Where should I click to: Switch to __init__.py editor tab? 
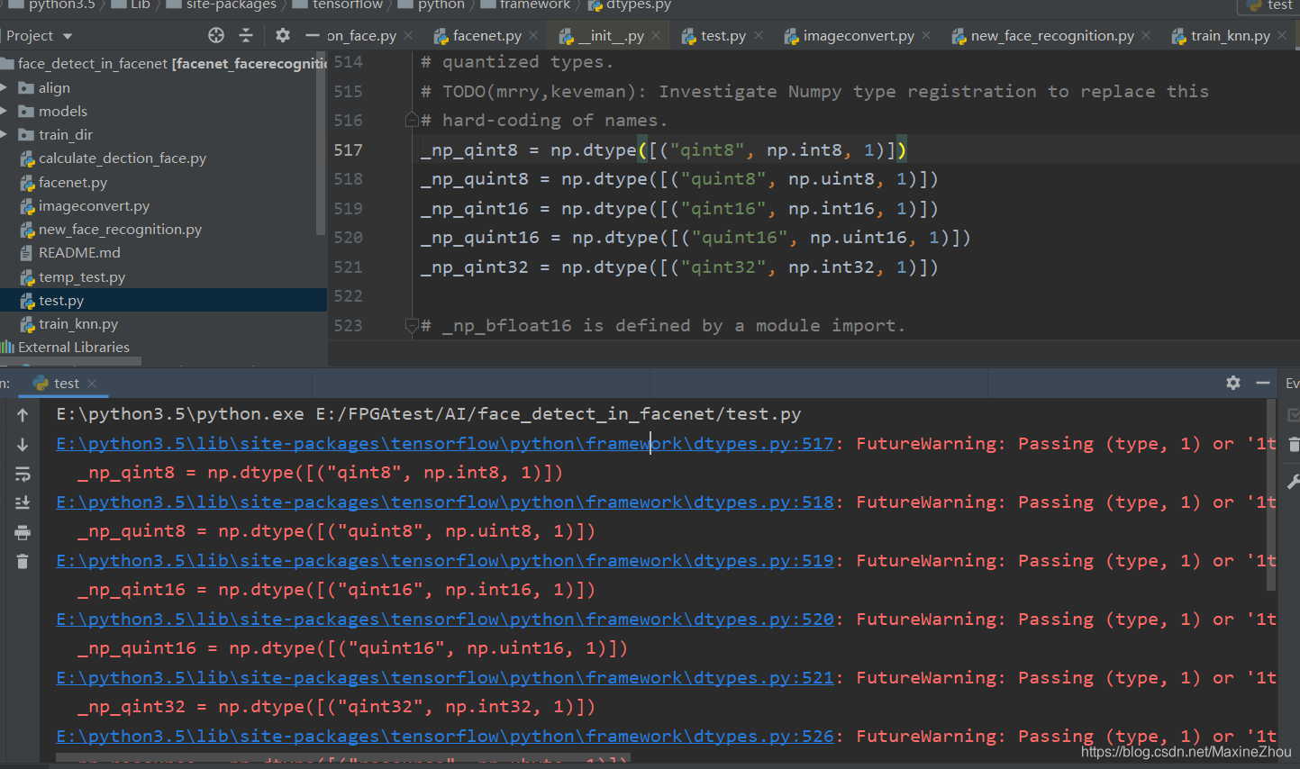(612, 35)
